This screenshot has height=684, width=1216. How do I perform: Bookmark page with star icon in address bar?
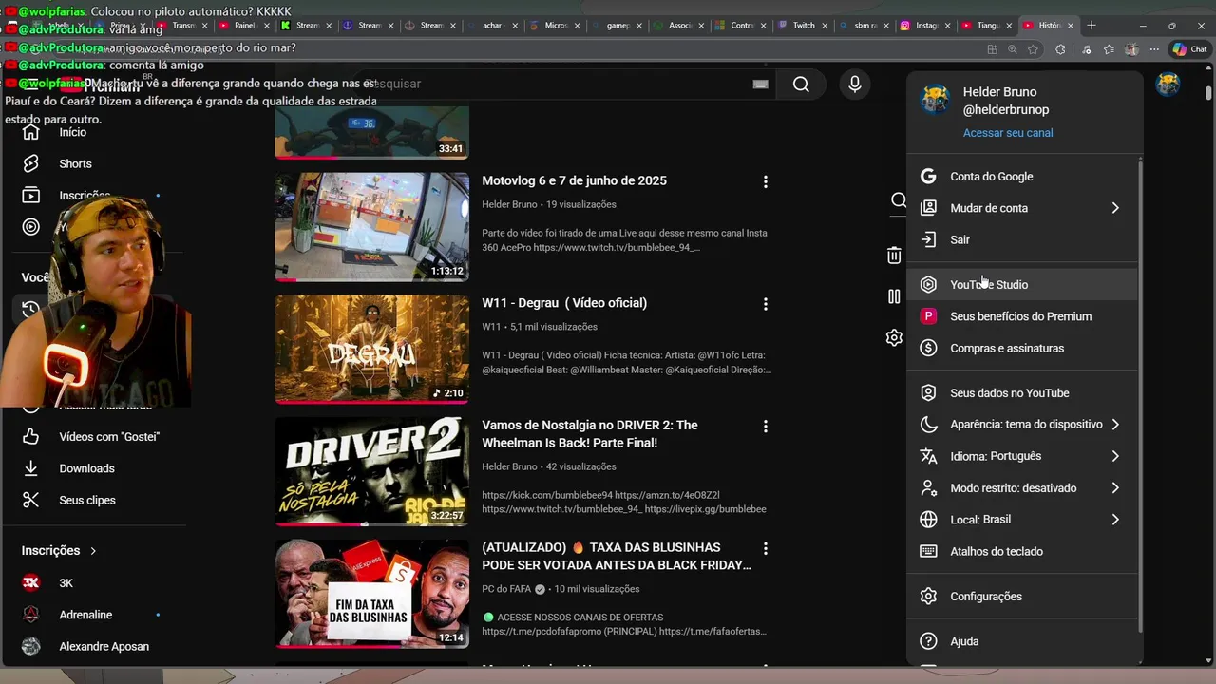point(1033,49)
